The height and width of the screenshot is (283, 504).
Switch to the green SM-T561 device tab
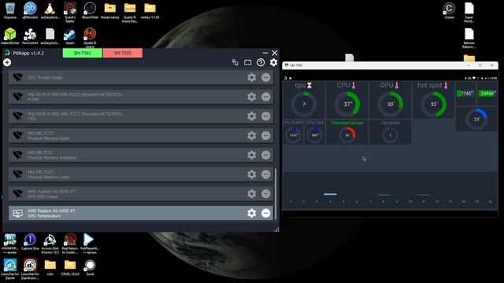(83, 53)
